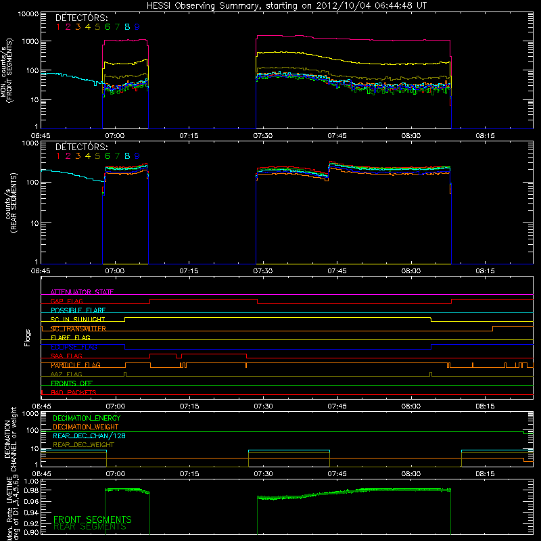Click 07:30 tick under front segments plot

coord(263,136)
